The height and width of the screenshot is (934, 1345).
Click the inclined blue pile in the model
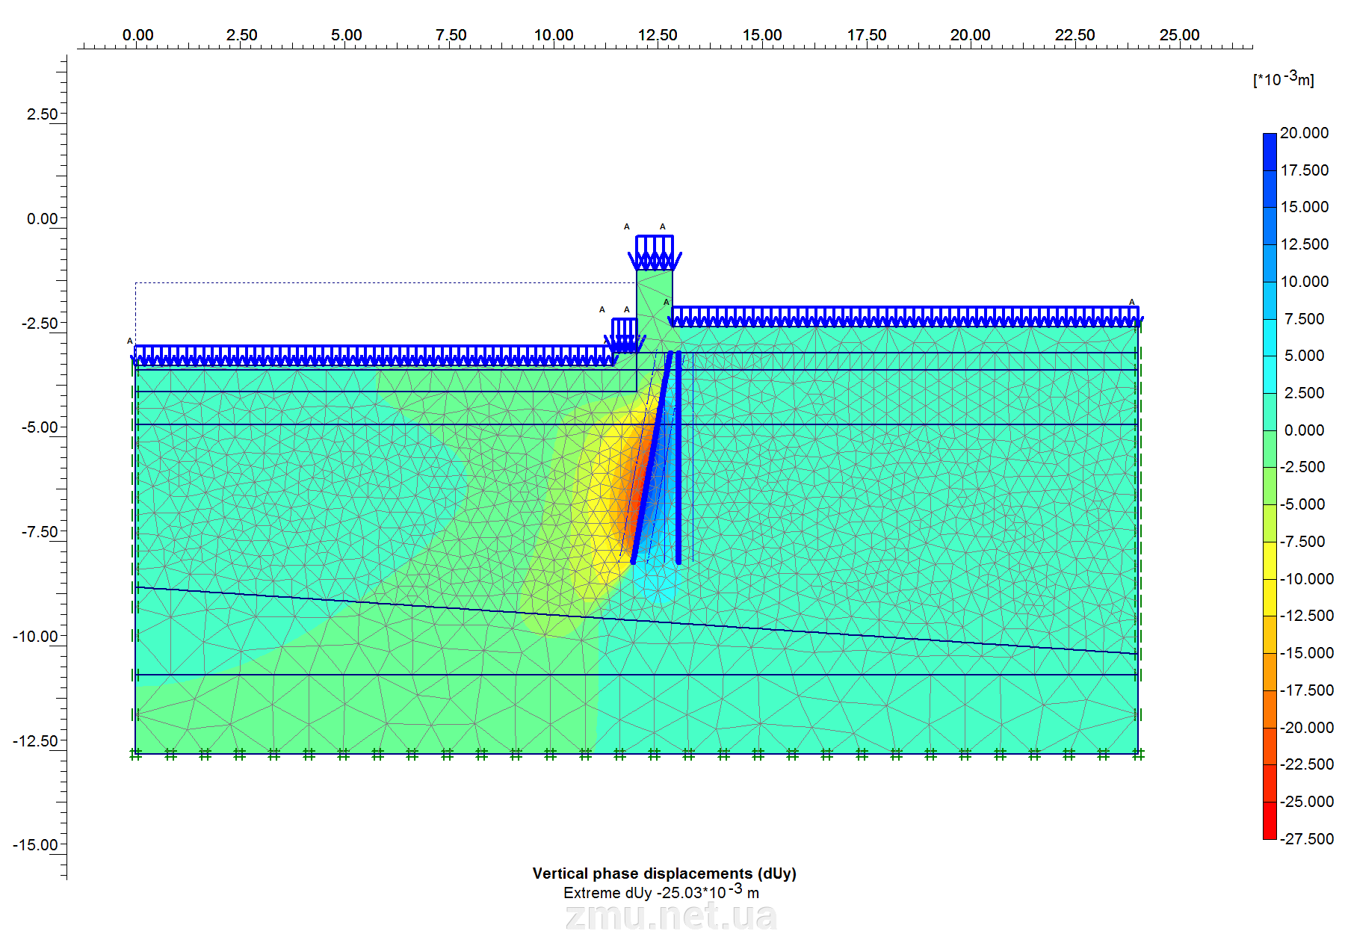[652, 457]
